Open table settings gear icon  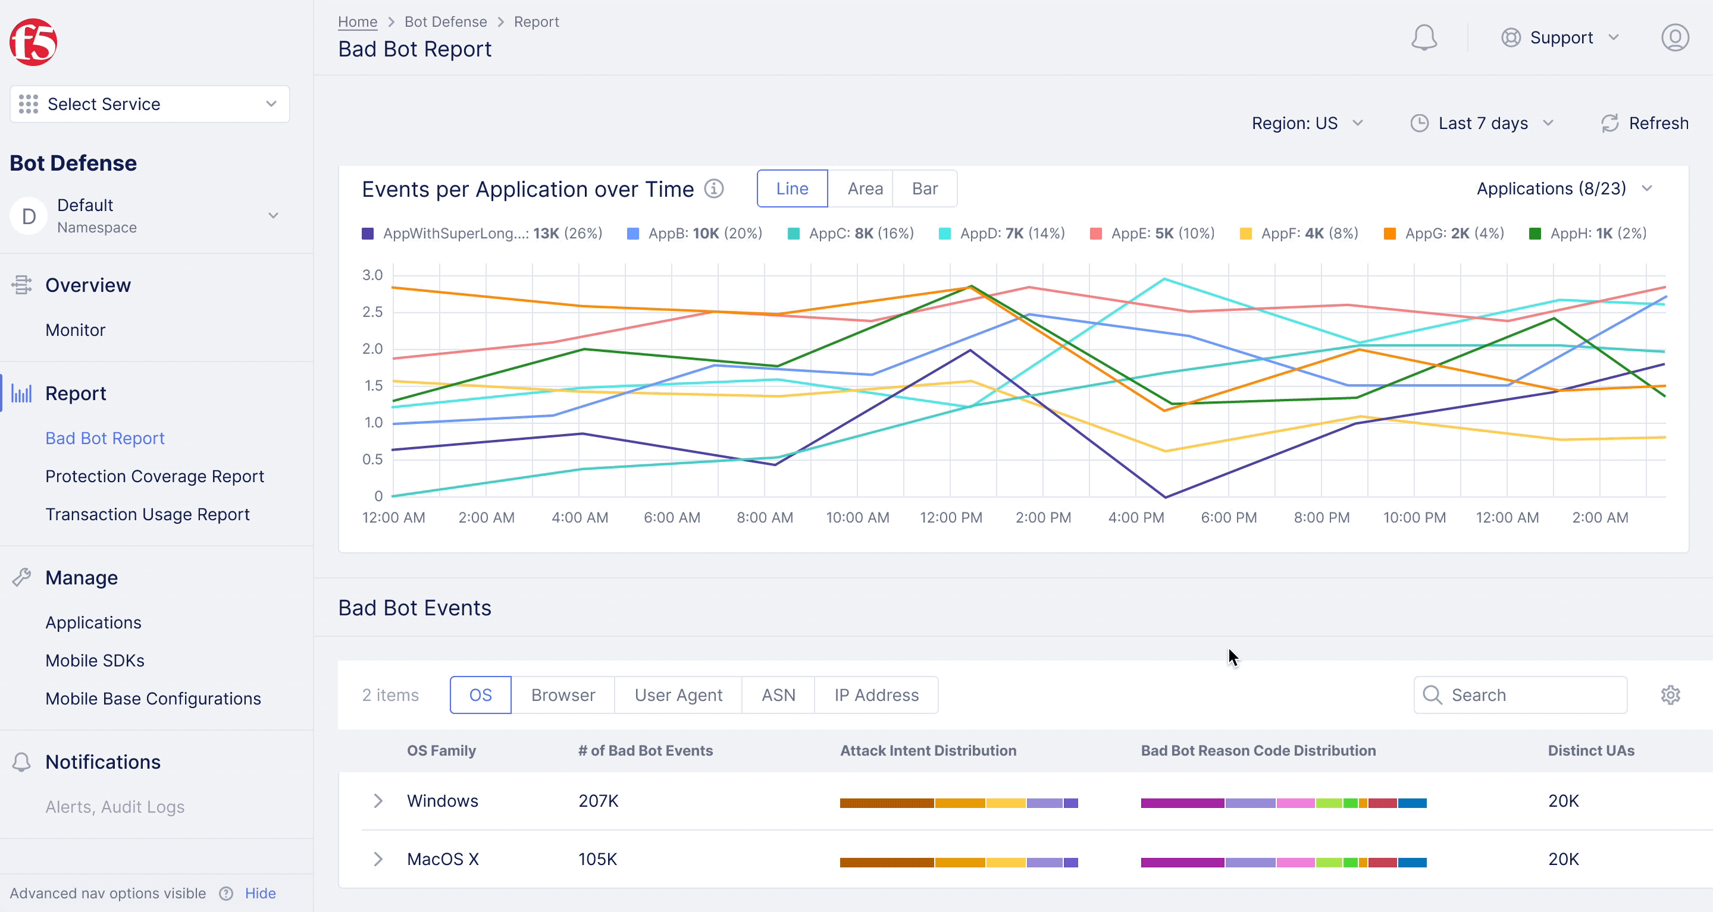coord(1670,696)
